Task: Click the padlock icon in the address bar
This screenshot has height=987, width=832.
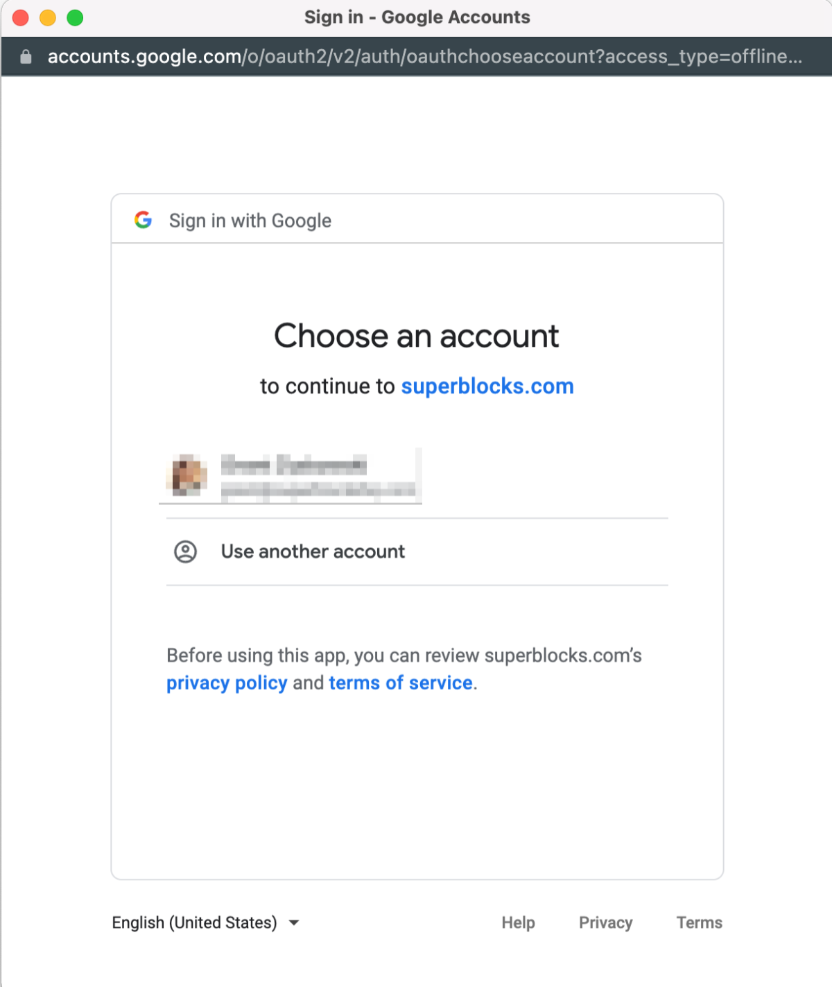Action: click(x=26, y=57)
